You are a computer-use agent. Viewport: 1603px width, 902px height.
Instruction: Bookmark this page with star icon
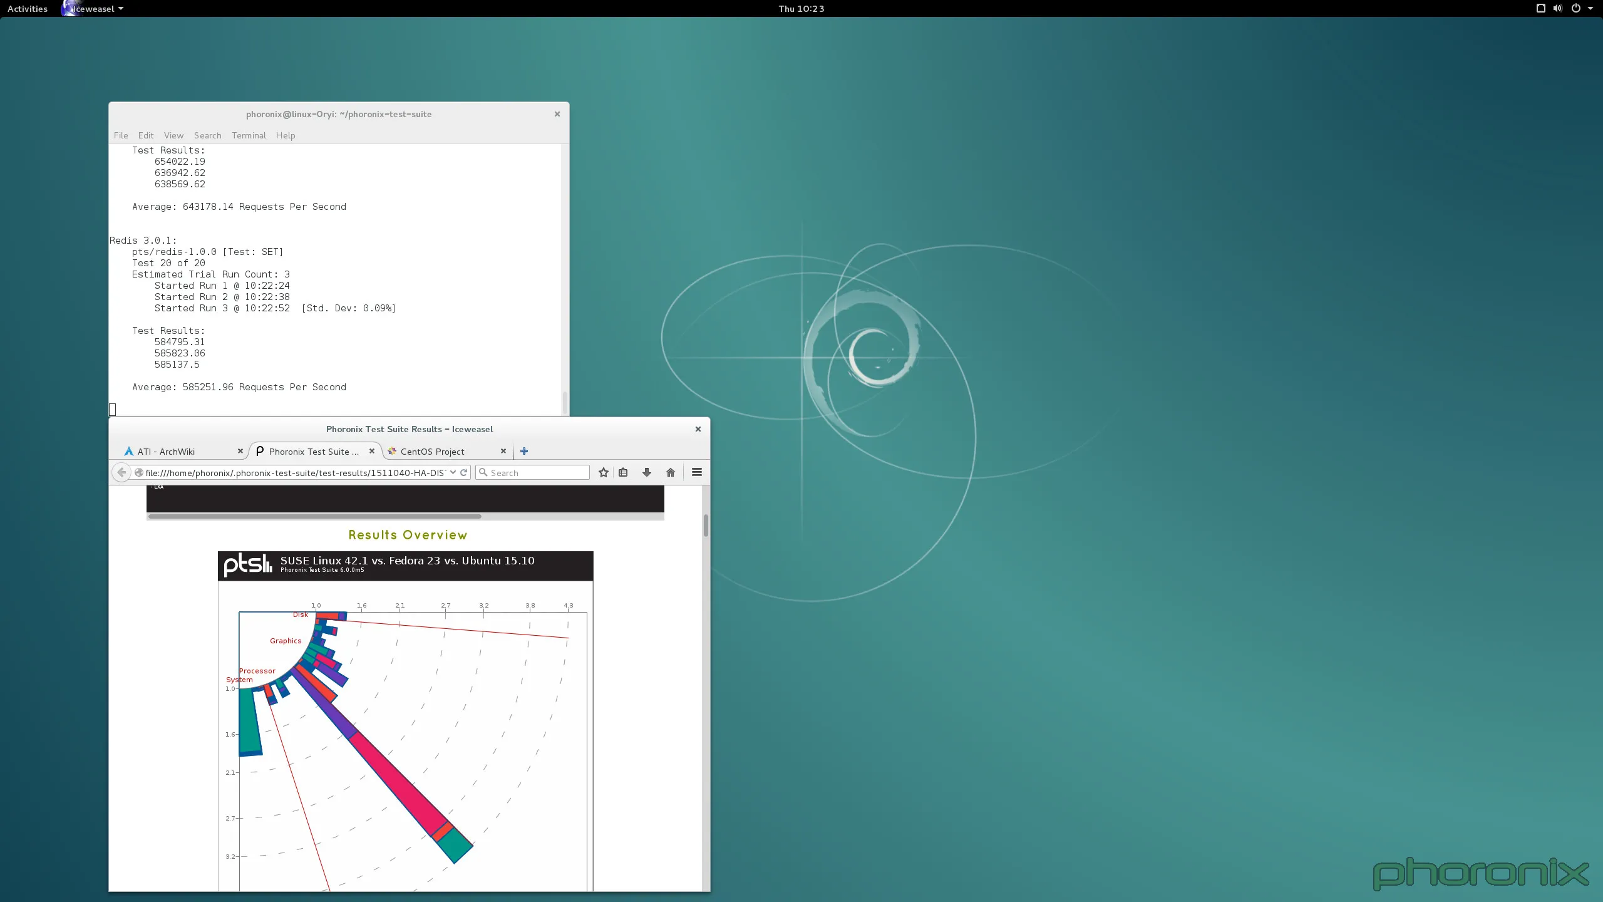click(603, 472)
